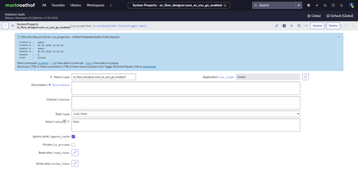Click the Update button

click(317, 26)
